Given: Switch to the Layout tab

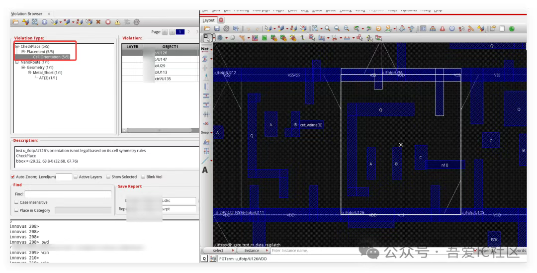Looking at the screenshot, I should click(x=208, y=20).
